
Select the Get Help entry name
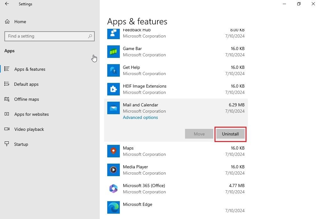point(131,67)
